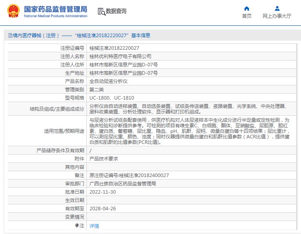Viewport: 301px width, 234px height.
Task: Click the 型号规格 label
Action: 75,98
